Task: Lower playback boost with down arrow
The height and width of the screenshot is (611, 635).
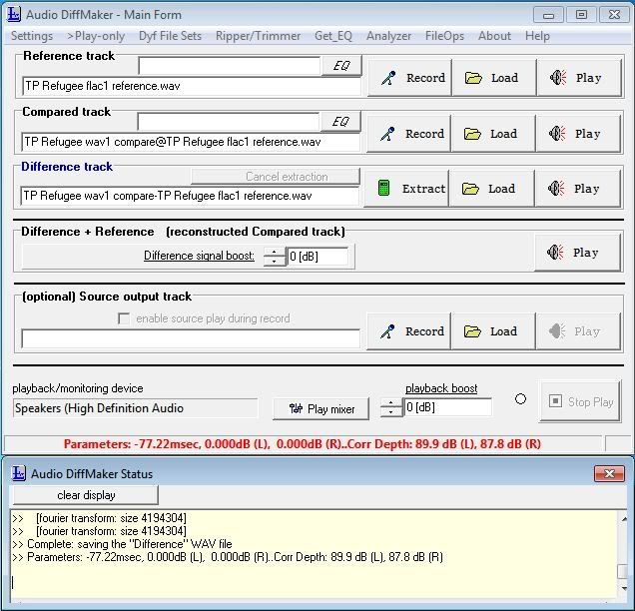Action: click(x=390, y=412)
